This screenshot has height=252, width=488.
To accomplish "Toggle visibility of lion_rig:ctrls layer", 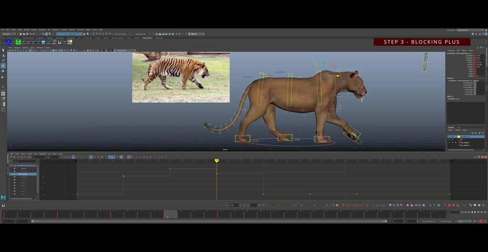I will [449, 145].
